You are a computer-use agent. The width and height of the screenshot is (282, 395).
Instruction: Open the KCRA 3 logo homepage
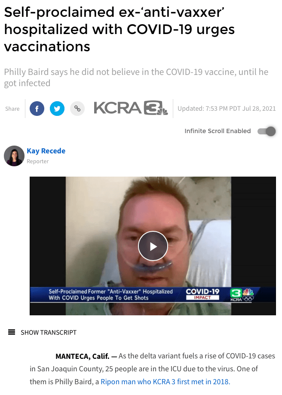(131, 108)
